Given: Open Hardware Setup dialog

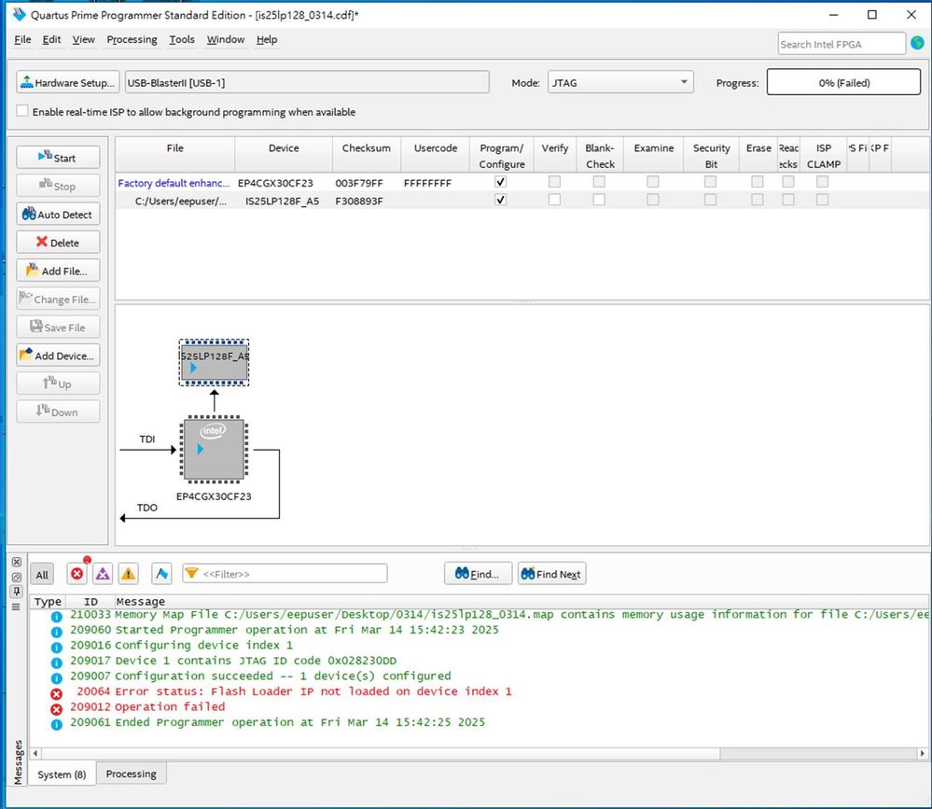Looking at the screenshot, I should click(x=68, y=82).
